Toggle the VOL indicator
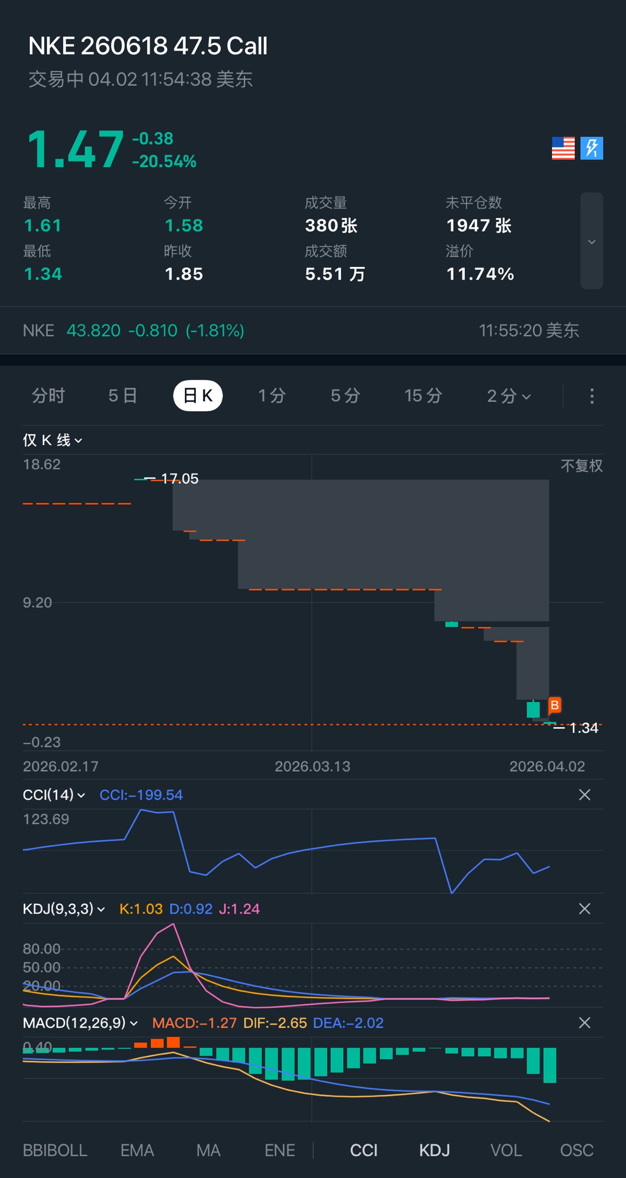626x1178 pixels. point(506,1150)
